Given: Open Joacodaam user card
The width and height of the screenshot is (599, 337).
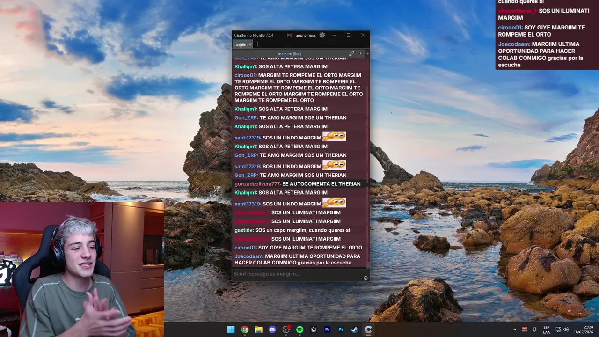Looking at the screenshot, I should (x=249, y=256).
